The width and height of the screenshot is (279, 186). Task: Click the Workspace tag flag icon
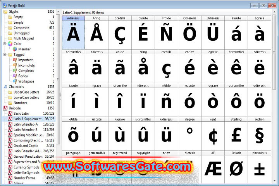[x=15, y=81]
